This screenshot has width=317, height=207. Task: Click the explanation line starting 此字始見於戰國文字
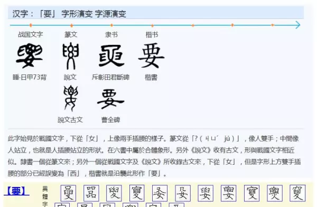click(x=153, y=139)
